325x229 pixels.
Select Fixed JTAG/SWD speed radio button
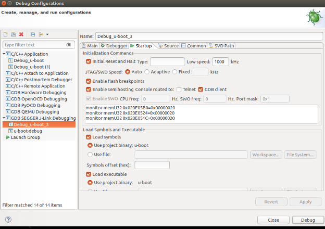174,72
